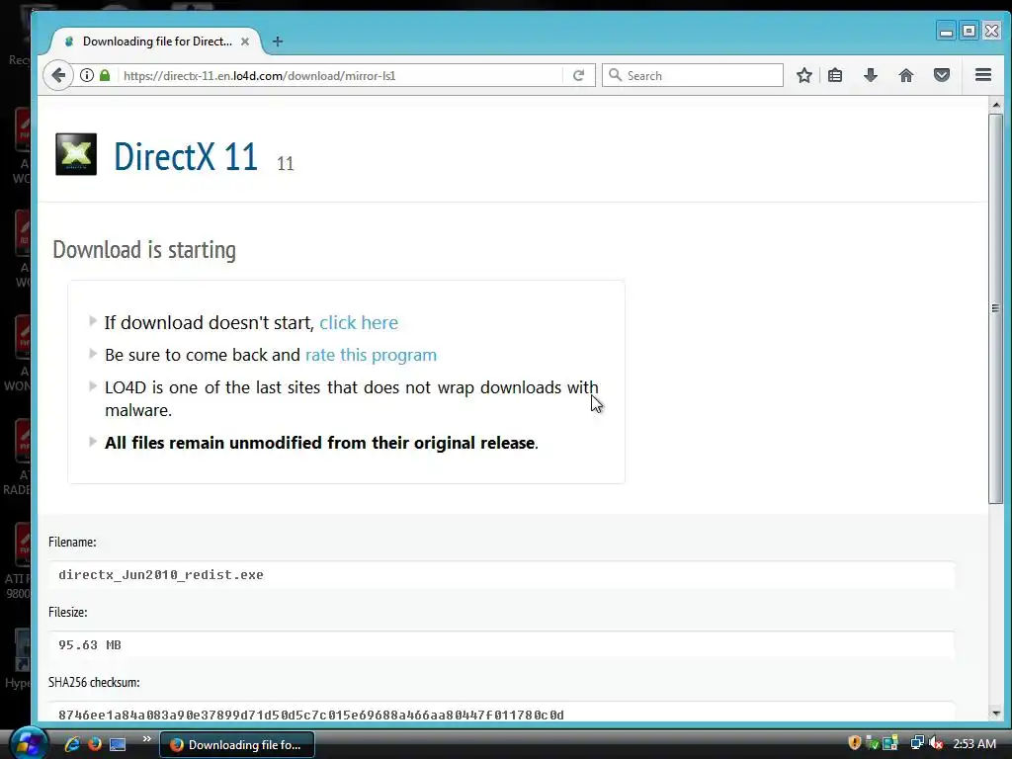Click the muted volume tray icon
This screenshot has height=759, width=1012.
click(x=936, y=743)
